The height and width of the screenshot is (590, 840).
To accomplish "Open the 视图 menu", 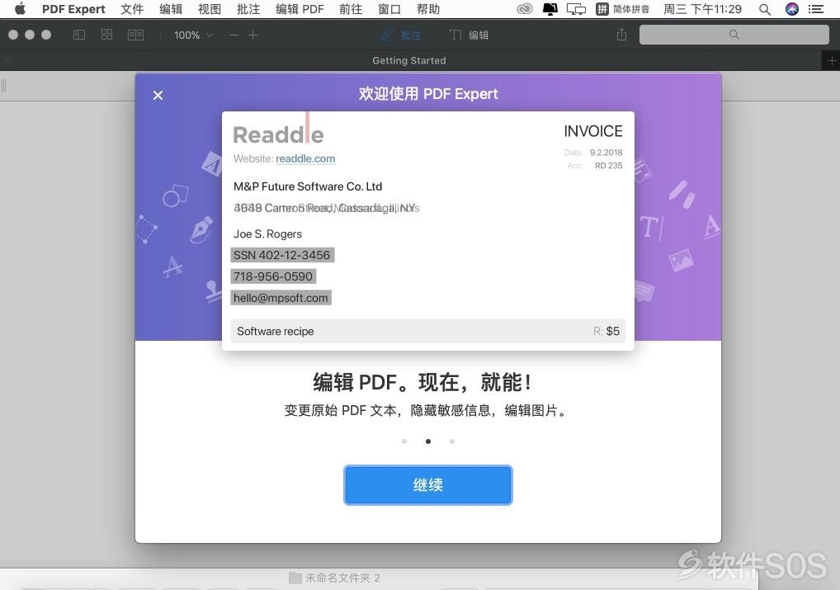I will 210,9.
